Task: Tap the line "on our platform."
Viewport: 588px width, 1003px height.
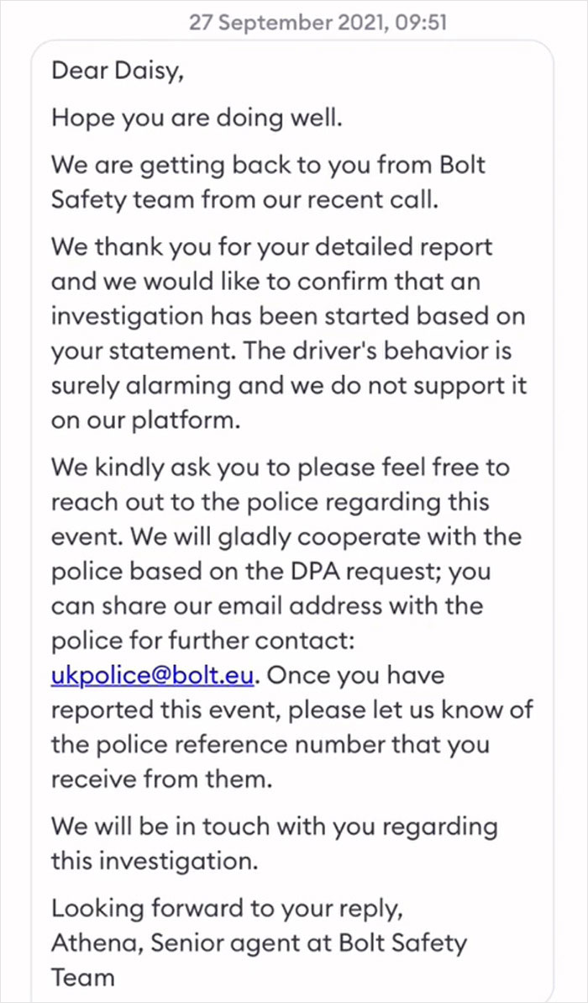Action: point(146,420)
